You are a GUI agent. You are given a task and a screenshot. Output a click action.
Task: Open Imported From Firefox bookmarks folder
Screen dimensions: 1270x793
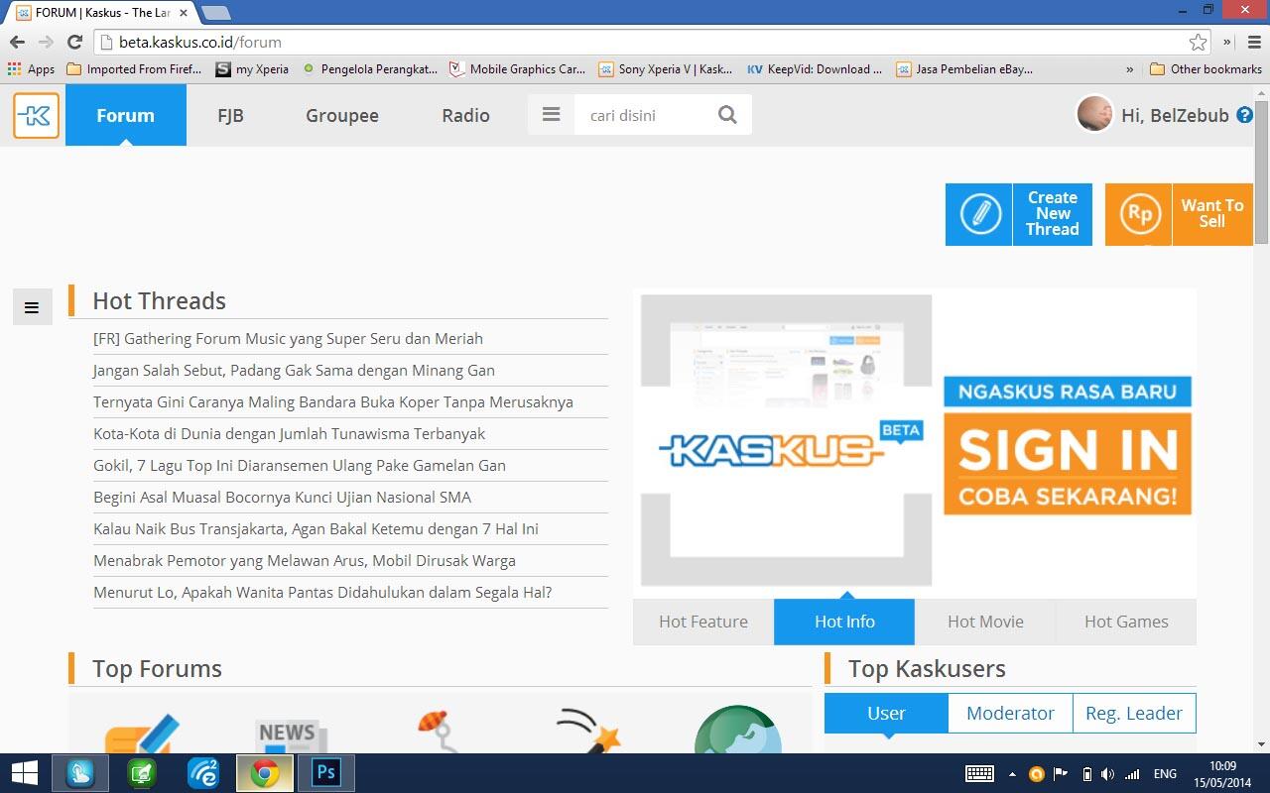coord(134,69)
